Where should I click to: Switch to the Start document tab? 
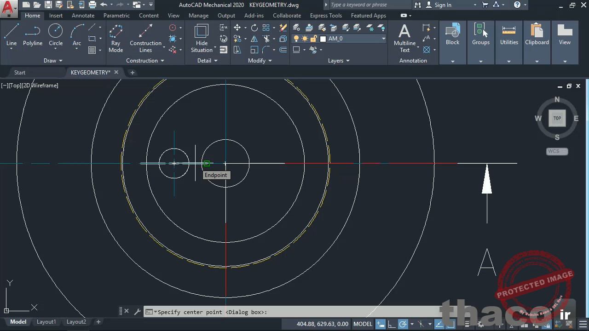[20, 73]
